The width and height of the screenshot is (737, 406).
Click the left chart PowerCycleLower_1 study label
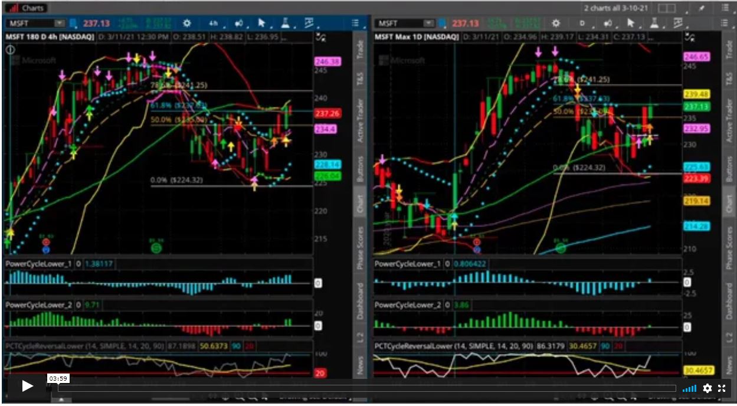pyautogui.click(x=39, y=264)
